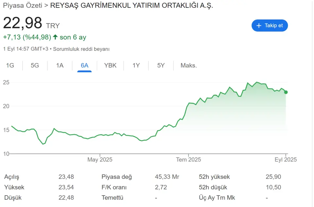The image size is (314, 207).
Task: Click the Tem 2025 axis label
Action: 188,159
